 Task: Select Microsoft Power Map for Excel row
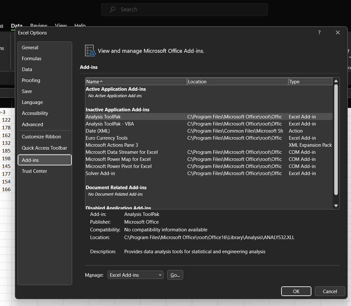pyautogui.click(x=209, y=159)
